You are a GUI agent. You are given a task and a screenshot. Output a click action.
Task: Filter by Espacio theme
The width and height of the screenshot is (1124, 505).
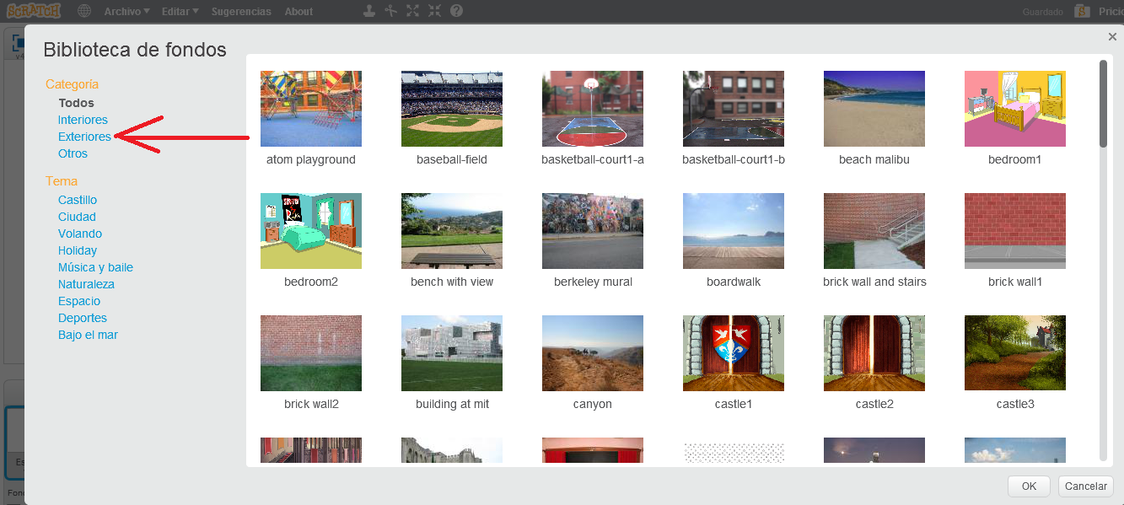coord(79,301)
